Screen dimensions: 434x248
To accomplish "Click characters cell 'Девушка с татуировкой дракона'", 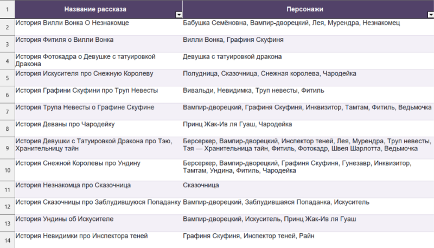I will click(308, 61).
